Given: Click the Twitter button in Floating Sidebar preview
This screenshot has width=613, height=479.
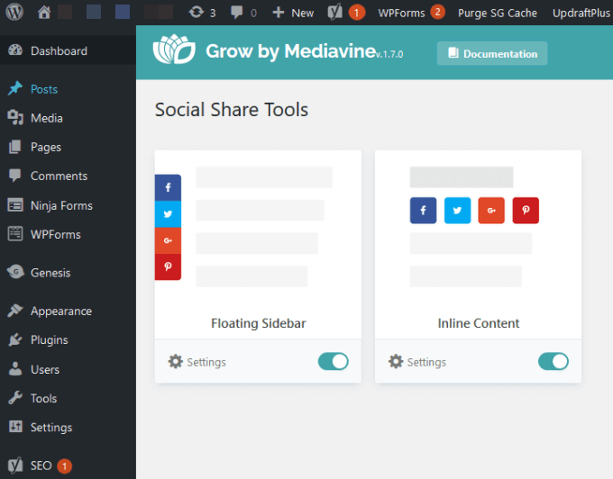Looking at the screenshot, I should click(168, 214).
